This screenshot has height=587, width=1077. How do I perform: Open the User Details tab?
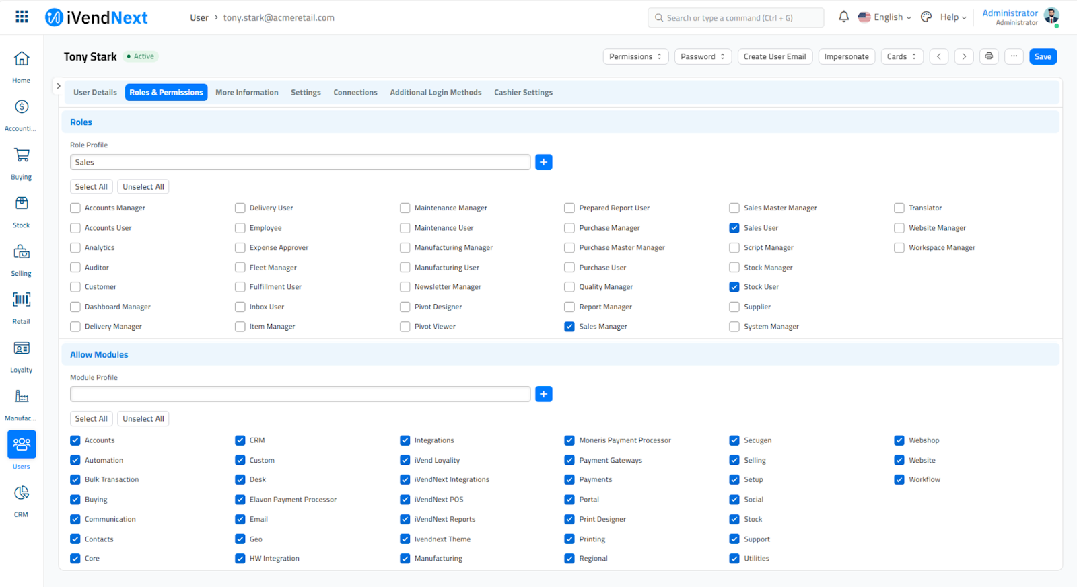pos(95,93)
